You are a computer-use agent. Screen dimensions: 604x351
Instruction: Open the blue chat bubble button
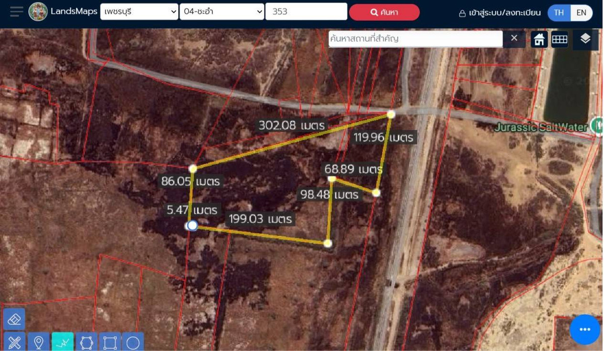[x=584, y=329]
